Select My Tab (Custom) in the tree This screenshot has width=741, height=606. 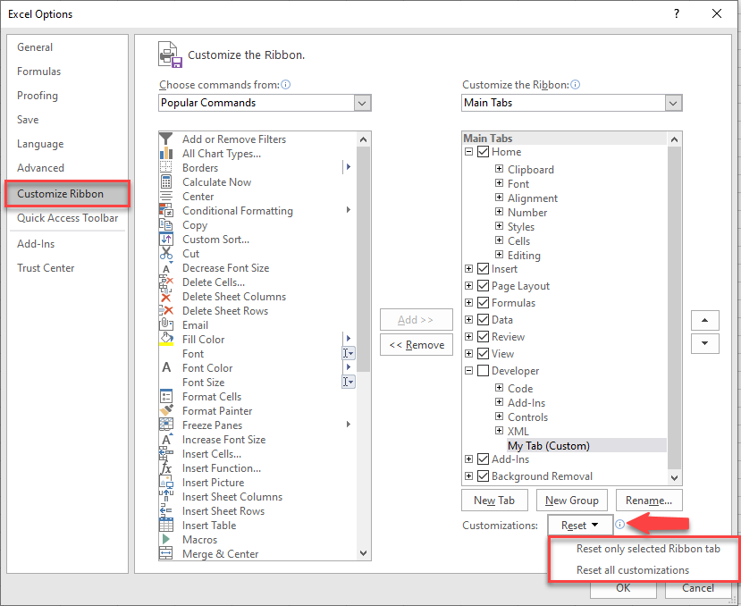[x=549, y=446]
